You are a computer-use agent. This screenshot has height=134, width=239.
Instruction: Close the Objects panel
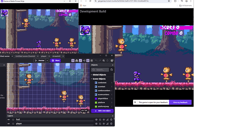(113, 65)
